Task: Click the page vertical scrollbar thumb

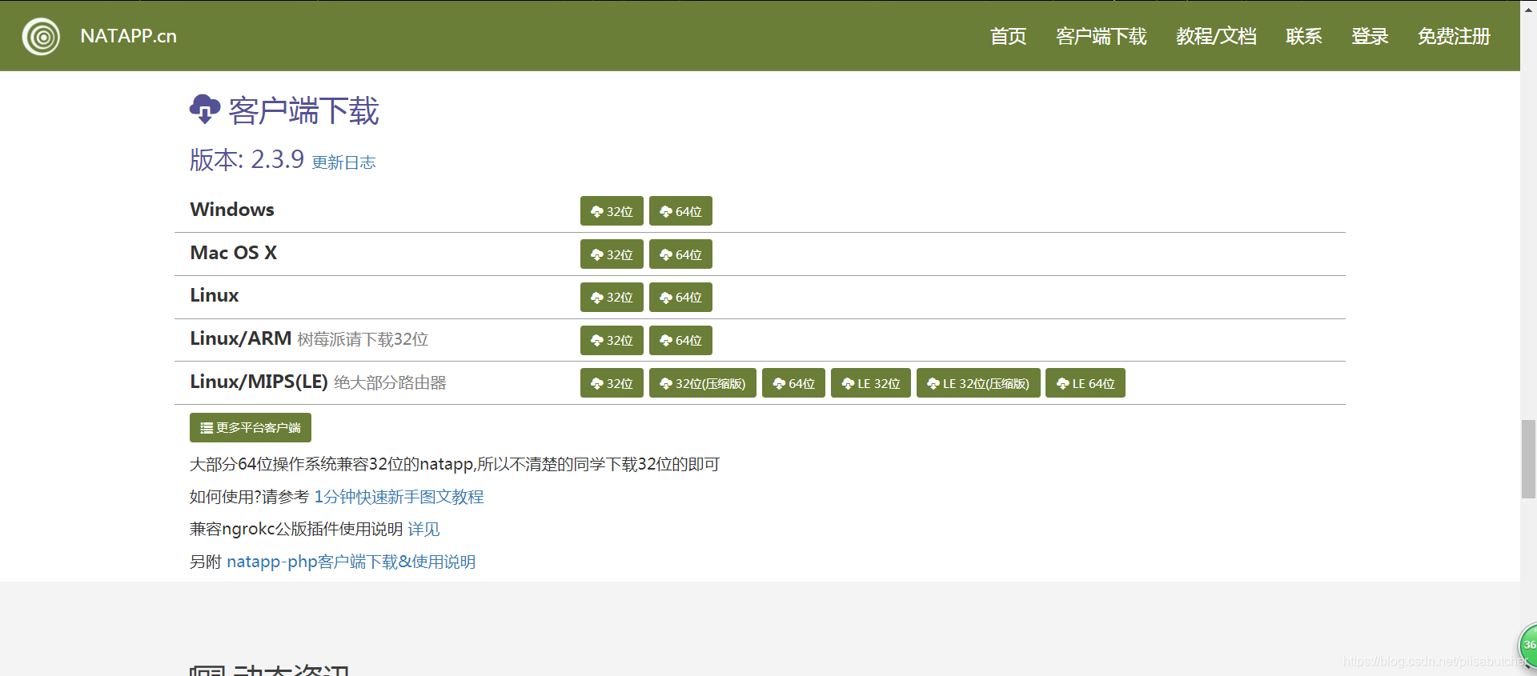Action: pyautogui.click(x=1528, y=458)
